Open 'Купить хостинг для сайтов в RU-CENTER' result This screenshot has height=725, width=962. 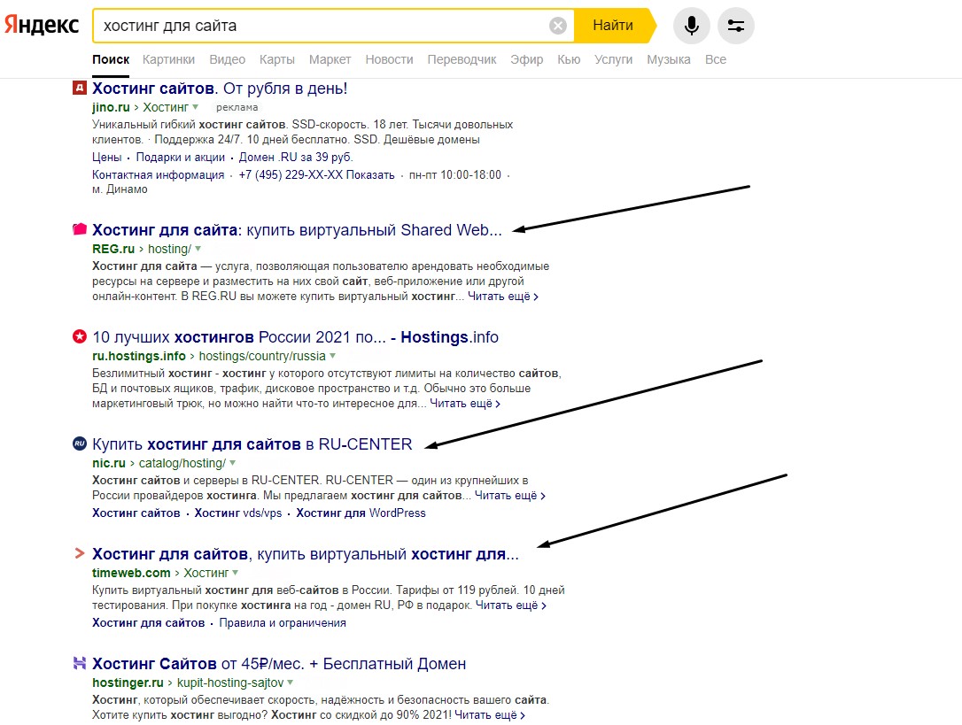252,443
